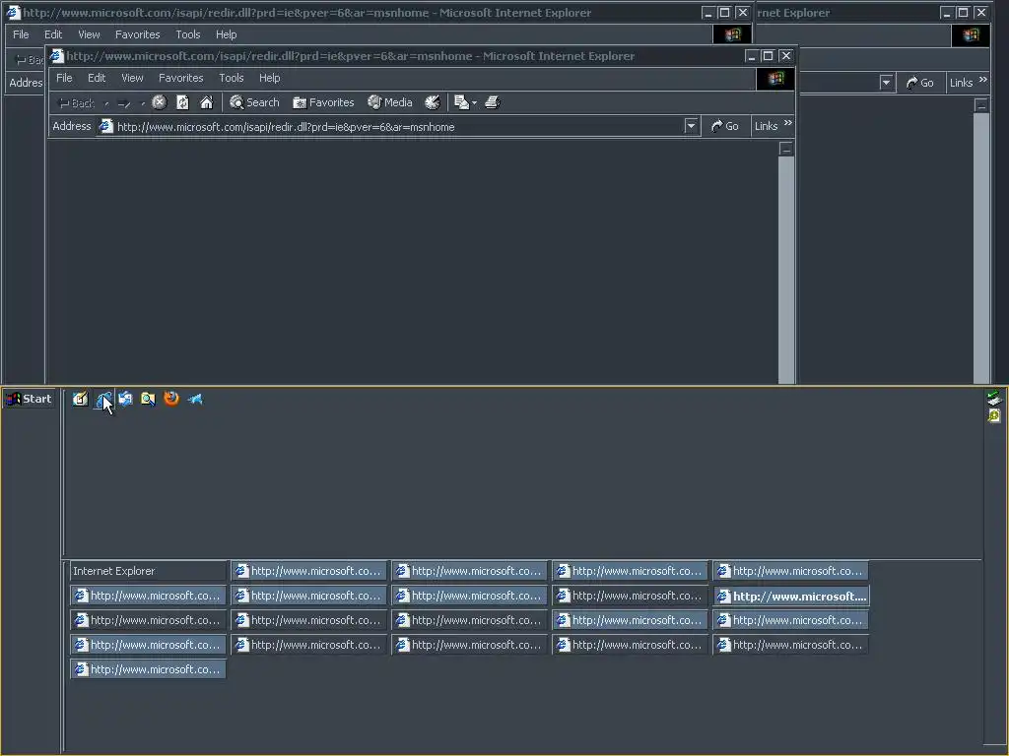
Task: Open the Tools menu in the back-left window
Action: coord(188,34)
